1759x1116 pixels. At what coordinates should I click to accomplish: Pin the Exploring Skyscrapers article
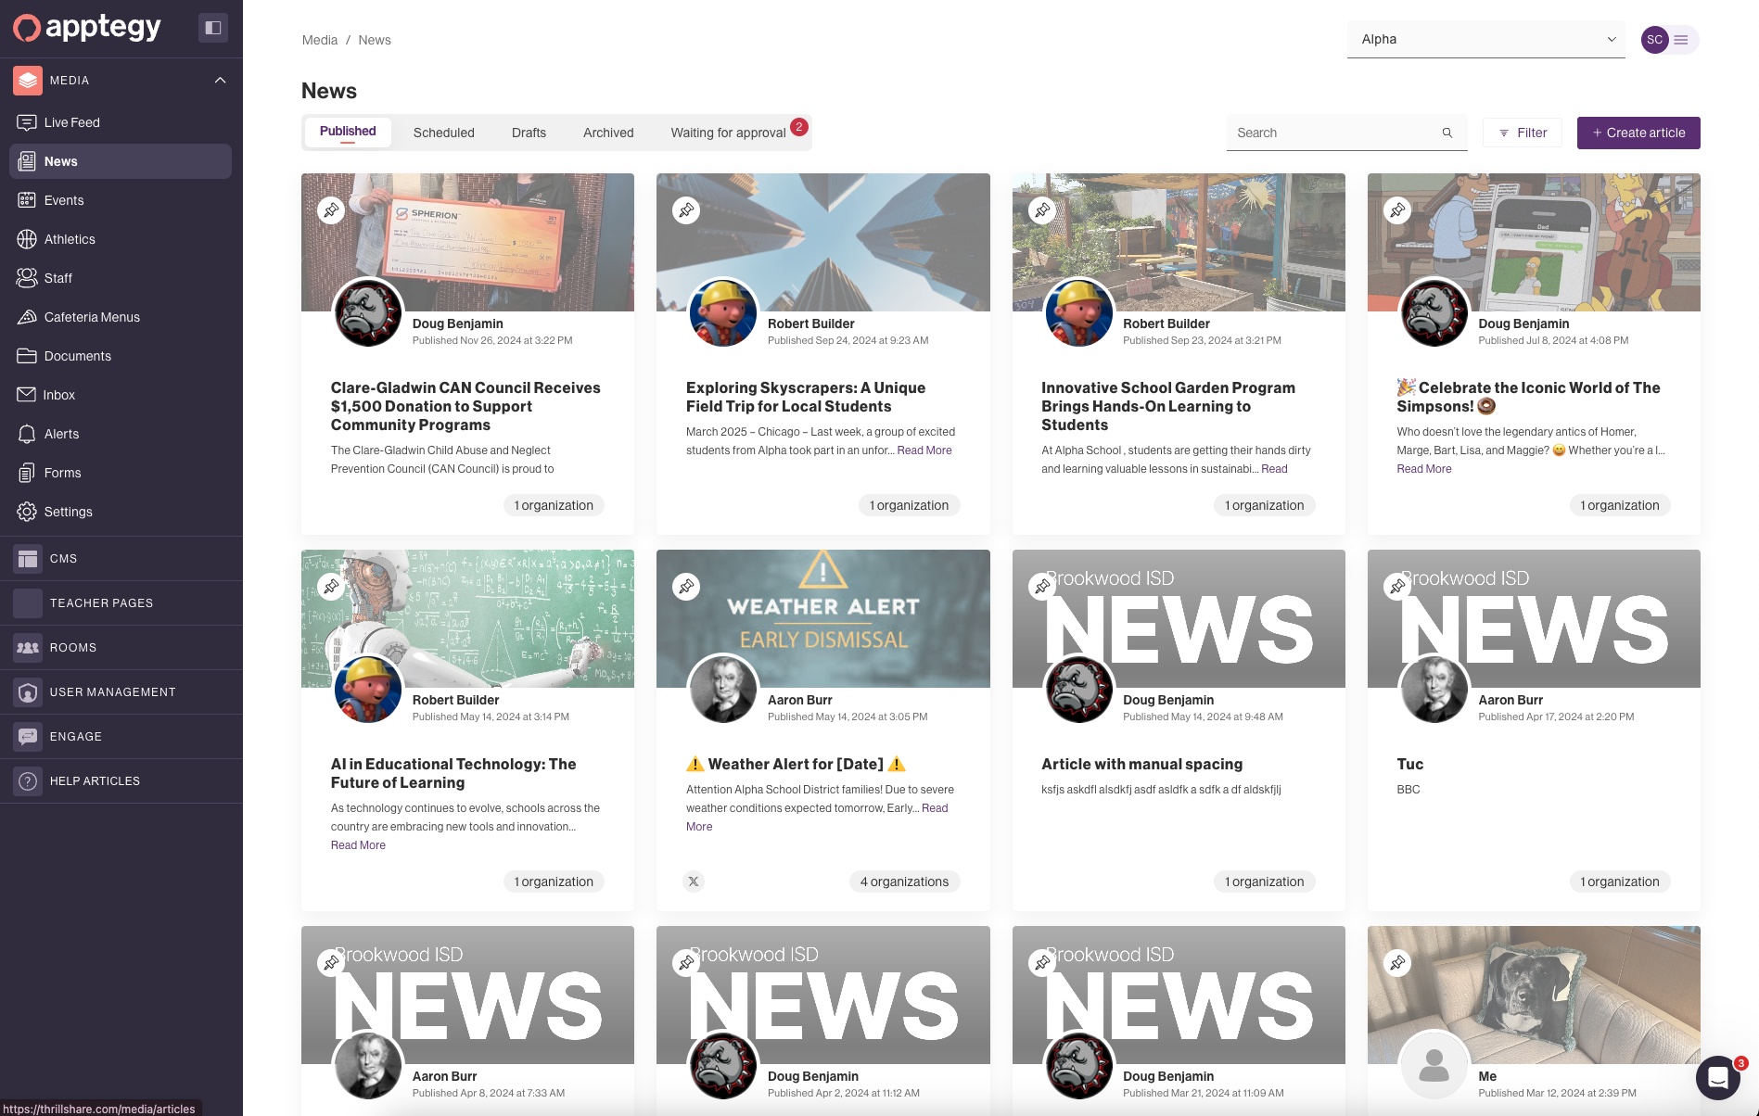[686, 210]
